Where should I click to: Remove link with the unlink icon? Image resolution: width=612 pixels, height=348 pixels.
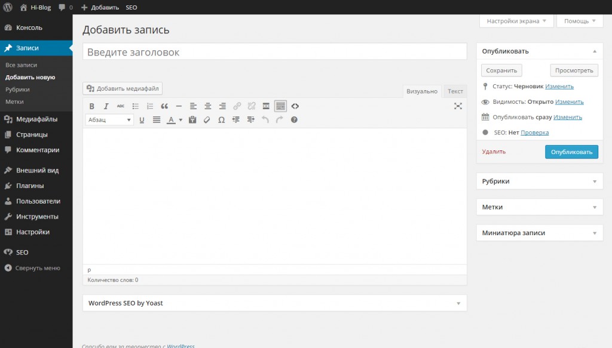pos(252,106)
